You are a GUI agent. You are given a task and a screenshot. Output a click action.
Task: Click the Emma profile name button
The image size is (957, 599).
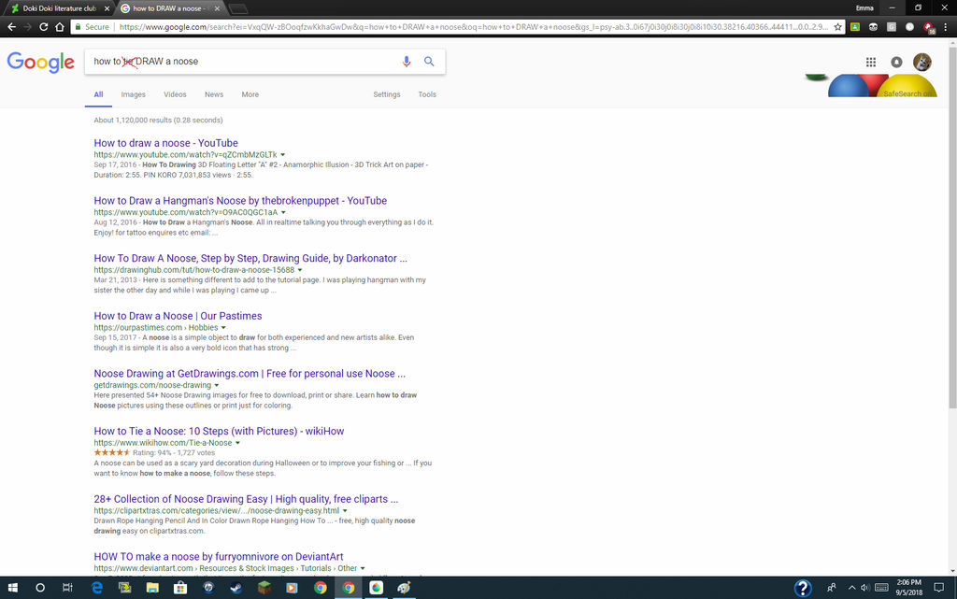tap(864, 7)
